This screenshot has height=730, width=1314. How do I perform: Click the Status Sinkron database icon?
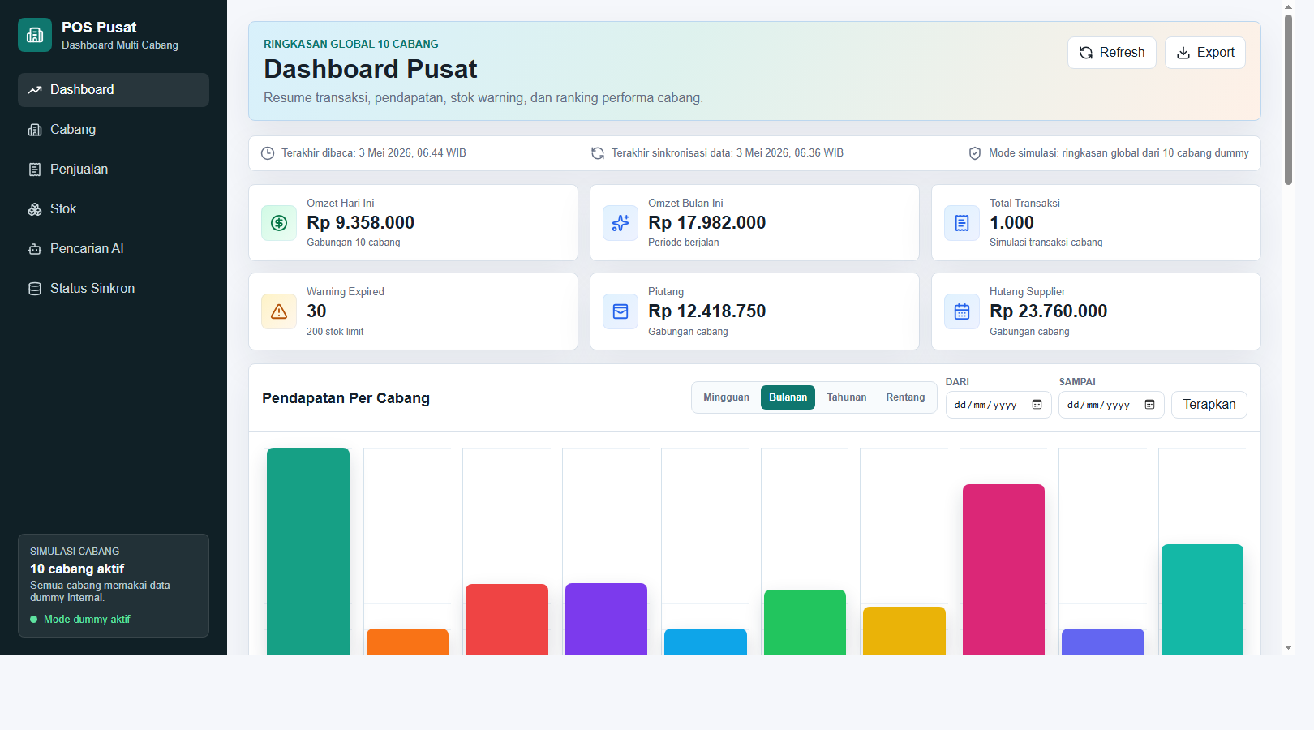35,289
